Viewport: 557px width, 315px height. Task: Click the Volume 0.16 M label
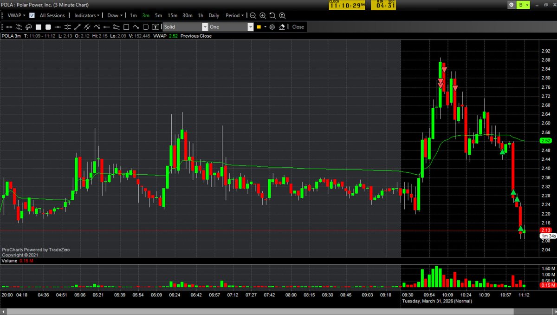coord(17,261)
